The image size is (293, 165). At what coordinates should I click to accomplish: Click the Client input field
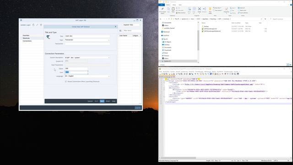point(76,68)
